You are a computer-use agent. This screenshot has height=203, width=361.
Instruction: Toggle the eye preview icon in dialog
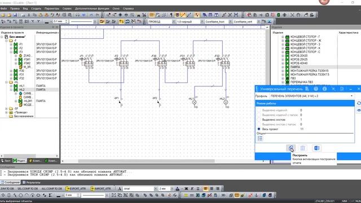[359, 111]
